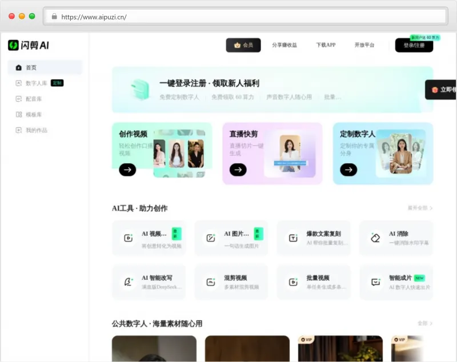
Task: Open the 会员 membership button
Action: pos(243,45)
